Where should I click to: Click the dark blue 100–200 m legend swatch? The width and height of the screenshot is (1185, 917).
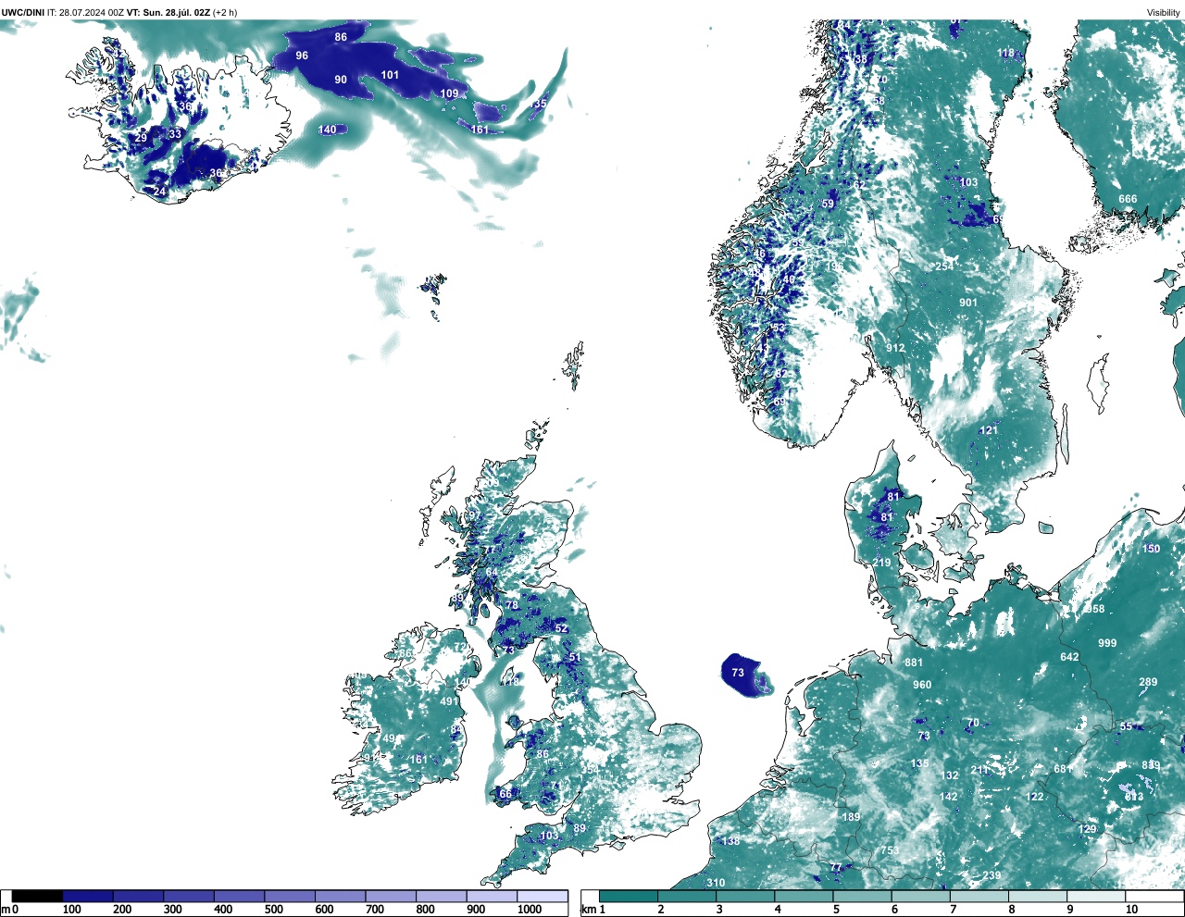tap(88, 896)
